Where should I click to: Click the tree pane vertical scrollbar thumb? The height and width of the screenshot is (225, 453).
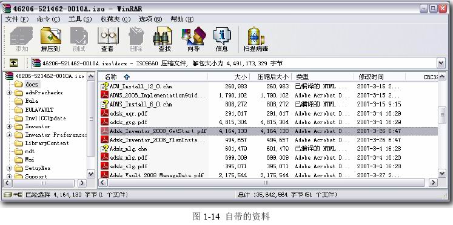coord(91,119)
